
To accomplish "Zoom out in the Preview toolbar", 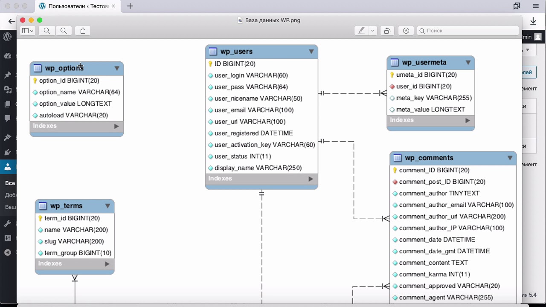I will click(x=47, y=31).
